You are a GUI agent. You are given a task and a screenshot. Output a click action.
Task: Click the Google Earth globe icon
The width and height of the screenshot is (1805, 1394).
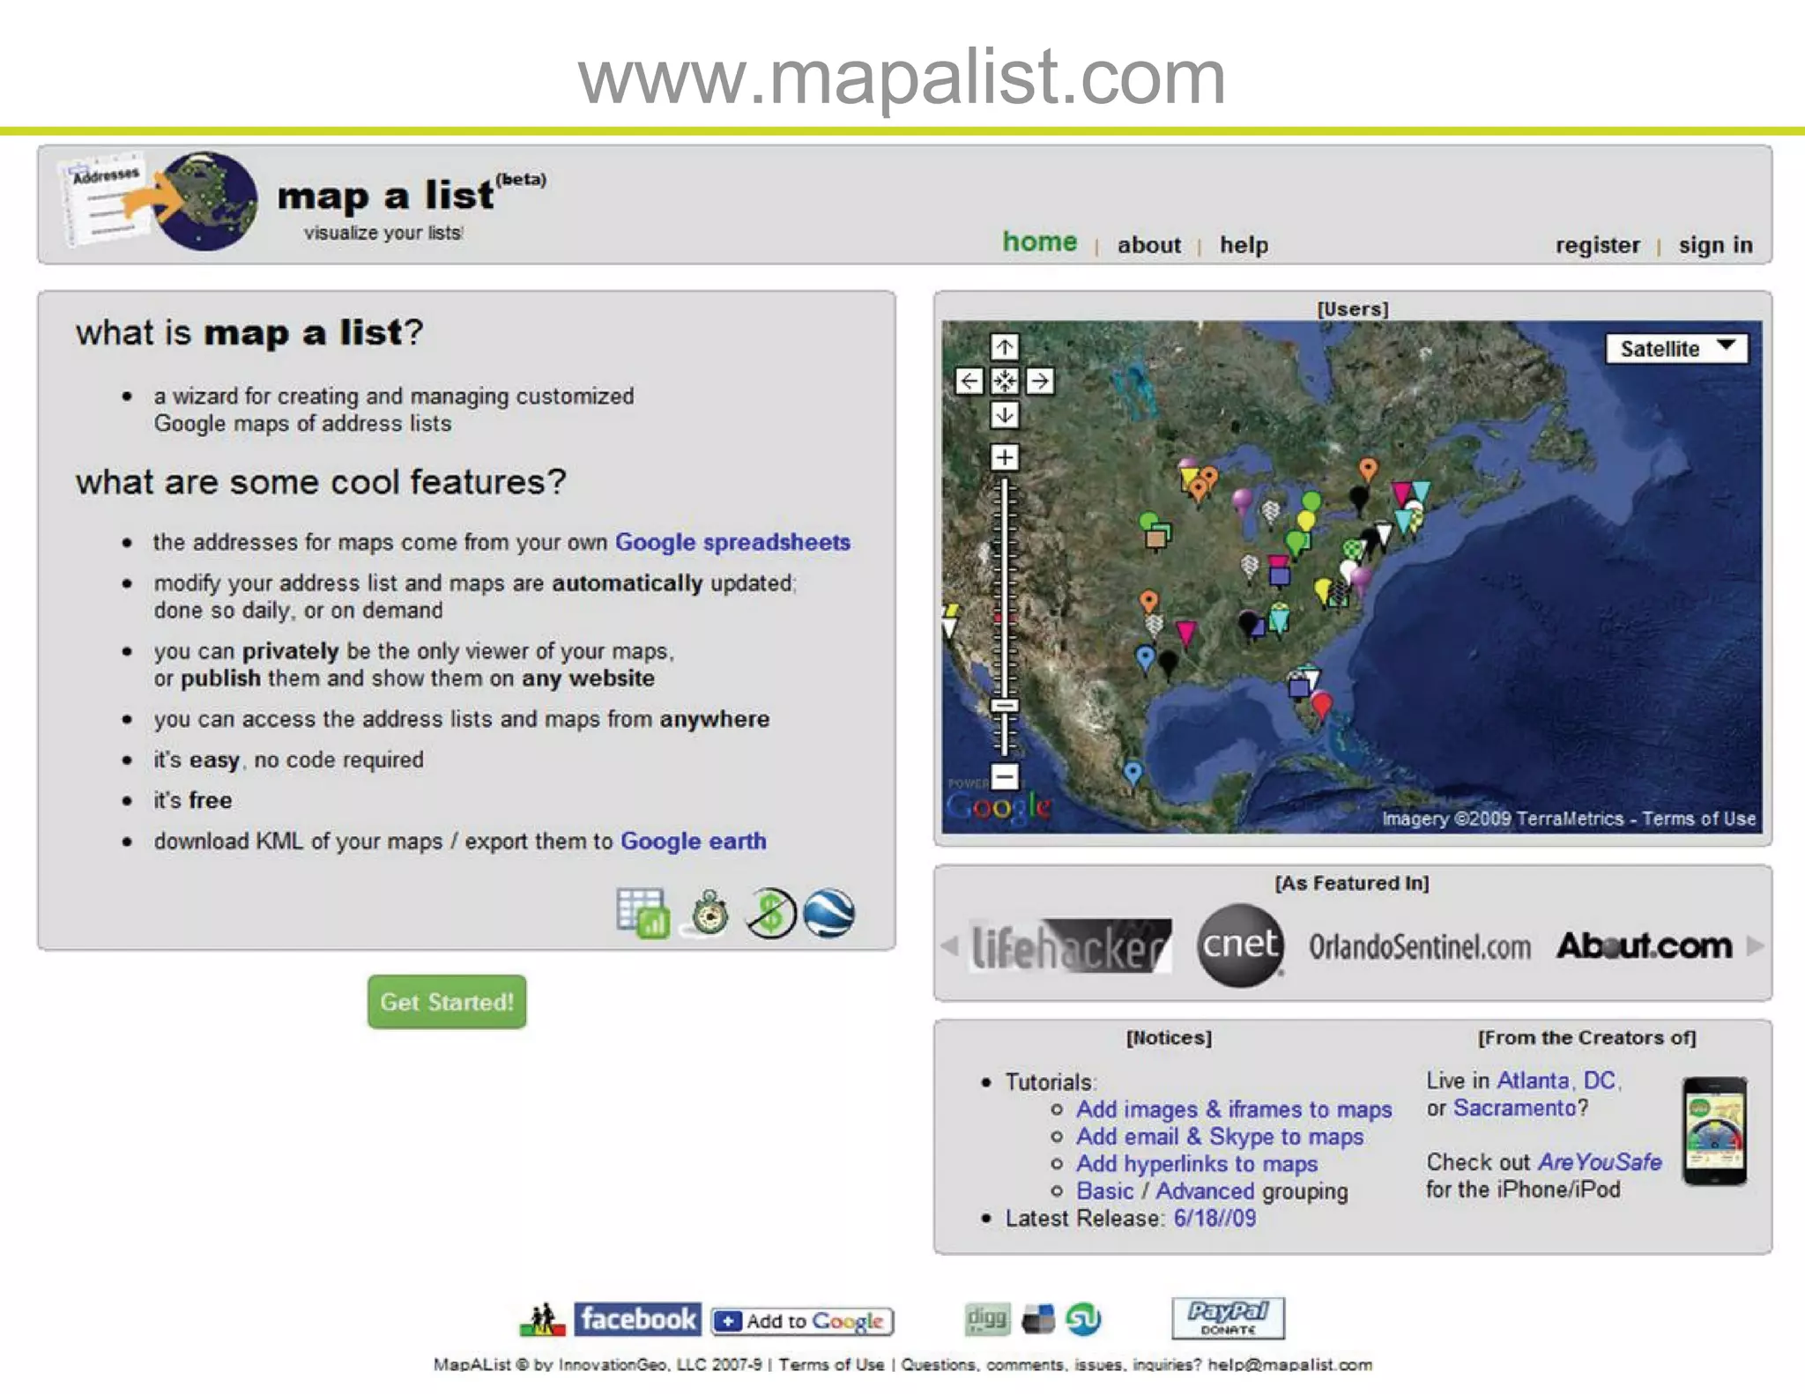[x=828, y=913]
